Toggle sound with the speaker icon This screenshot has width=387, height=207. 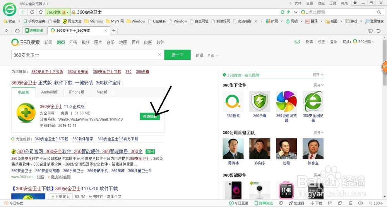[360, 203]
